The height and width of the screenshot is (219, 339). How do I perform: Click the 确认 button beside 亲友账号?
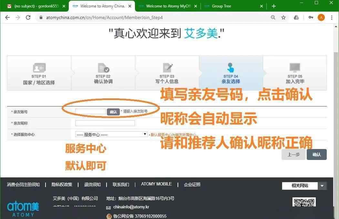(x=113, y=112)
